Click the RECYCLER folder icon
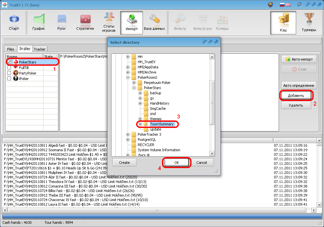The image size is (324, 227). pyautogui.click(x=134, y=144)
